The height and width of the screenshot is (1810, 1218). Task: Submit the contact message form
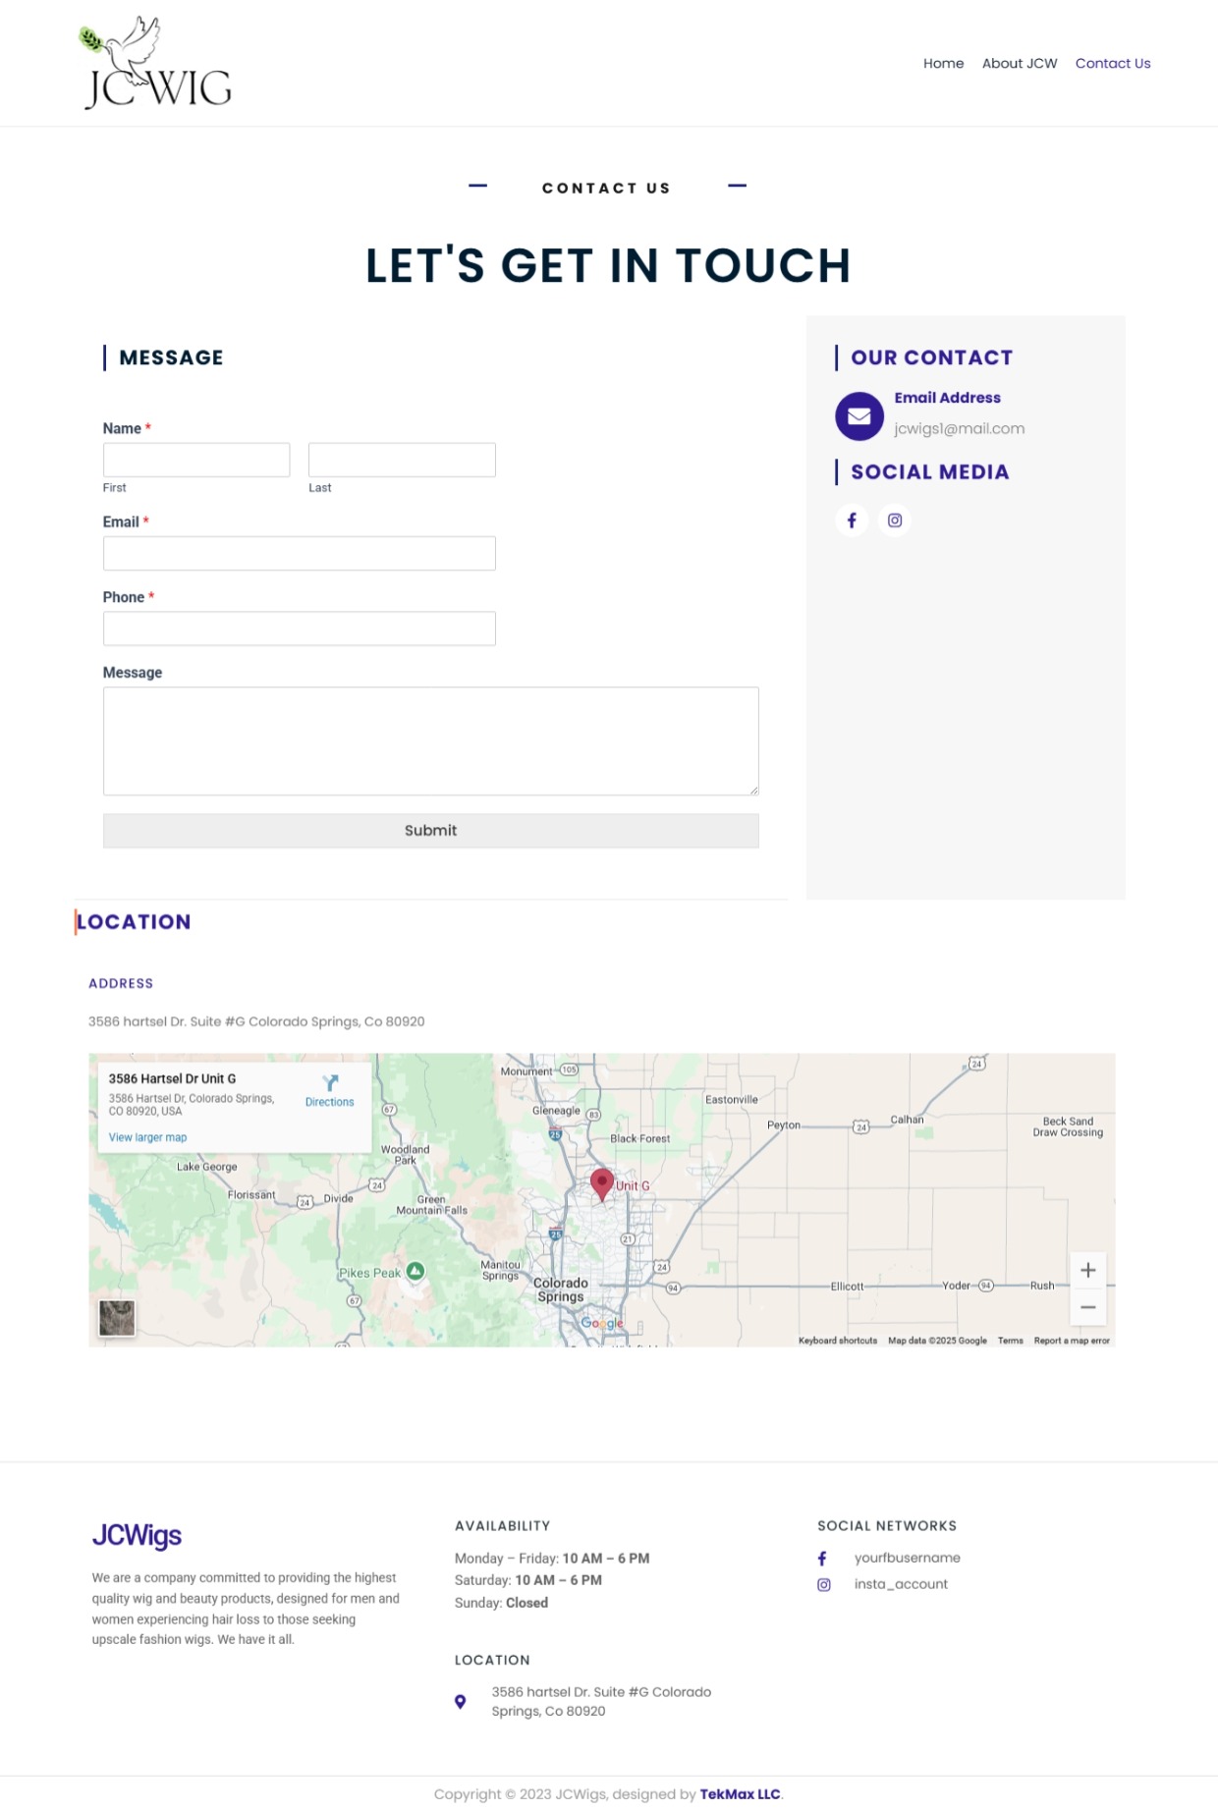[430, 831]
